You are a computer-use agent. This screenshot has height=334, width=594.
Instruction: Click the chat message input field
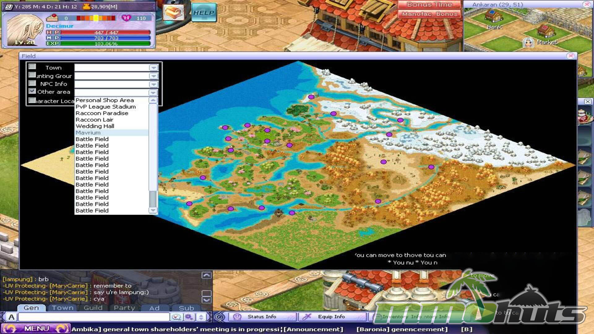94,317
